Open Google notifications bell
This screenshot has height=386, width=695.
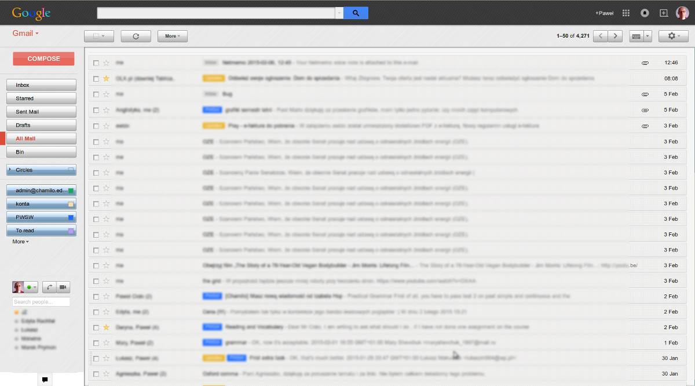click(x=645, y=12)
